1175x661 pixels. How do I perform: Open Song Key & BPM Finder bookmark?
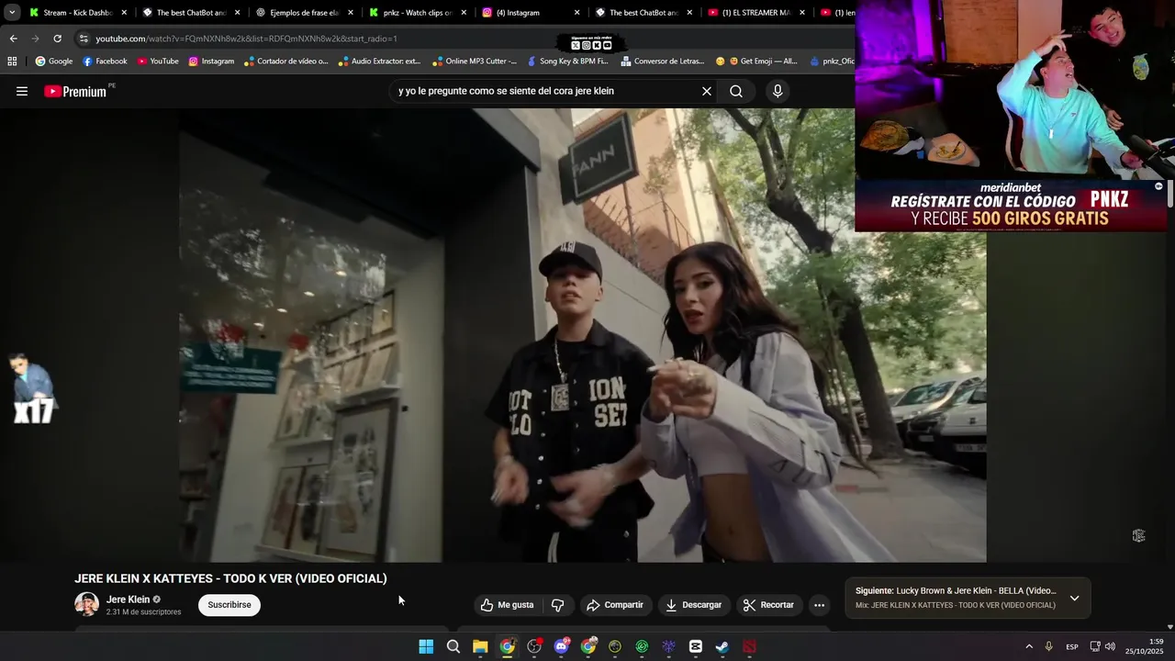[567, 62]
